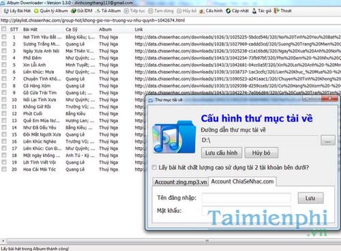This screenshot has width=341, height=251.
Task: Click the D:\ download path field
Action: (259, 141)
